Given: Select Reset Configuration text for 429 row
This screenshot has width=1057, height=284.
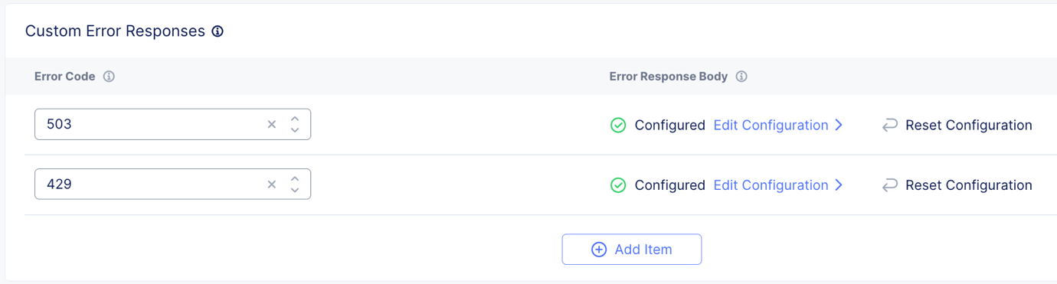Looking at the screenshot, I should coord(969,184).
